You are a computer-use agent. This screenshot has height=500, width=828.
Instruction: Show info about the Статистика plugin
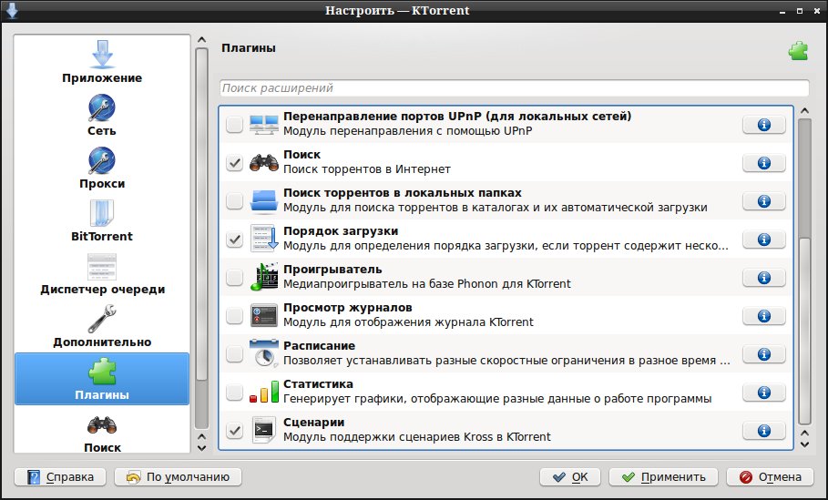(x=763, y=393)
